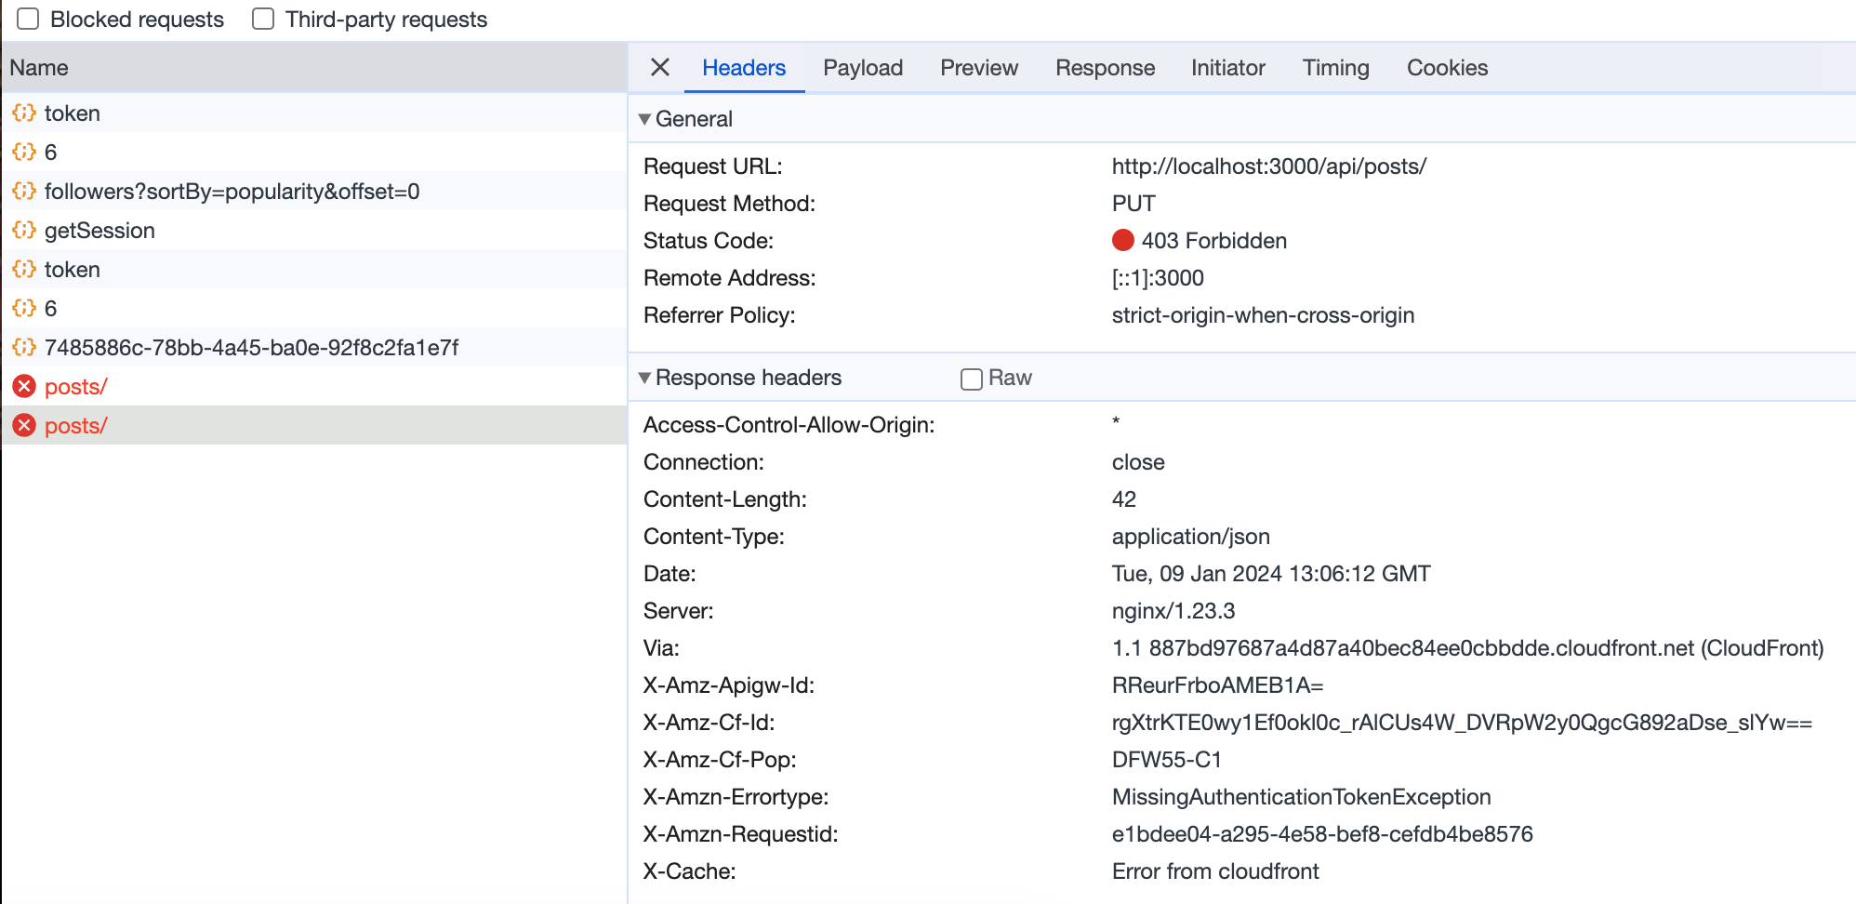Viewport: 1856px width, 904px height.
Task: Click the red 403 Forbidden status dot
Action: 1122,240
